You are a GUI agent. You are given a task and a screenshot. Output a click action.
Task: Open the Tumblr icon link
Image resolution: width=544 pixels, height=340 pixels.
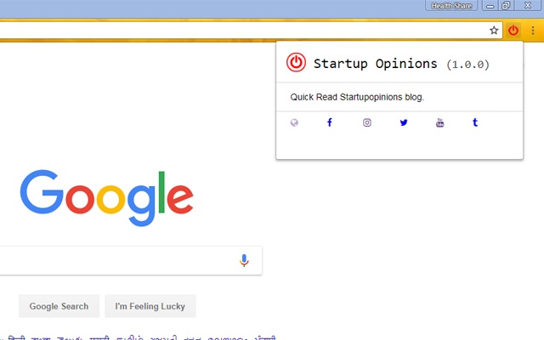click(x=475, y=122)
